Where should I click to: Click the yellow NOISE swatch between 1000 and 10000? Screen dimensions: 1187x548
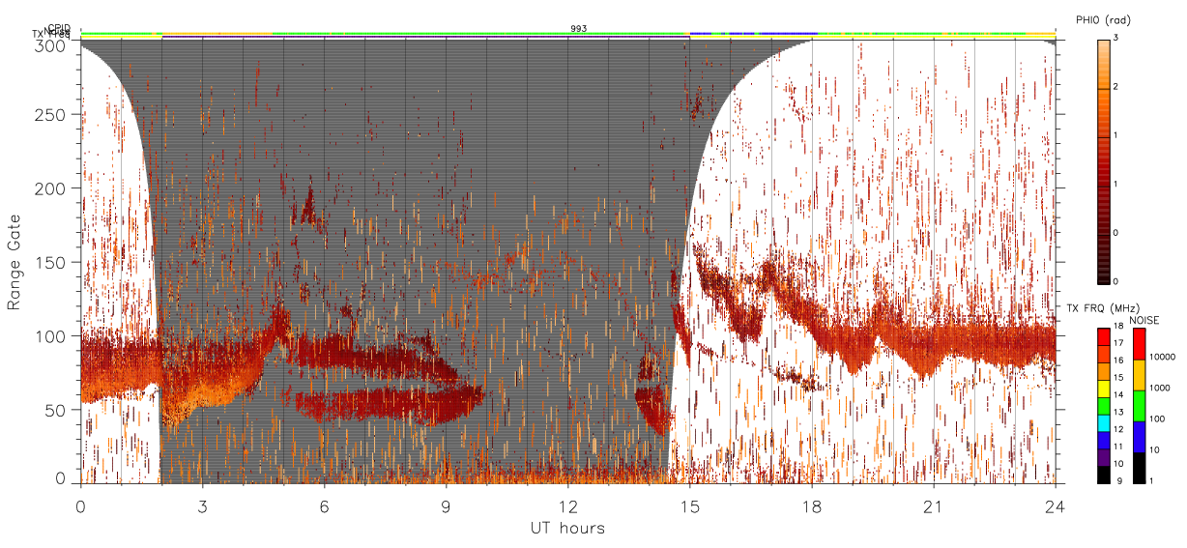(x=1139, y=375)
